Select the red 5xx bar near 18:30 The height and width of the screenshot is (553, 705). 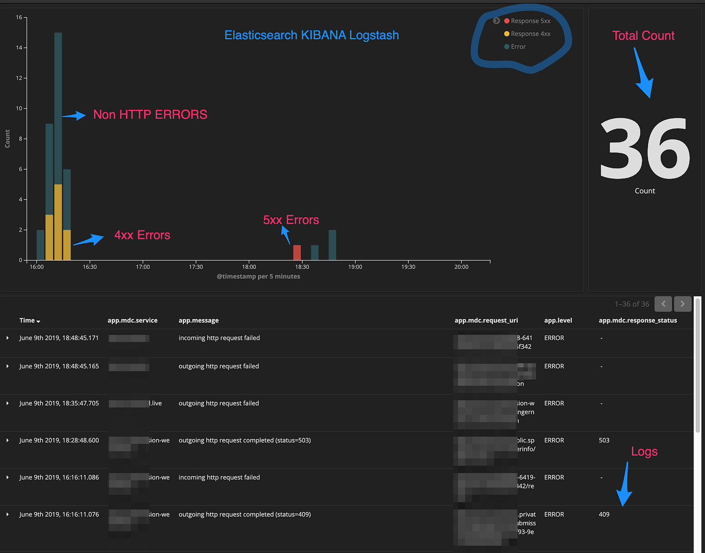[297, 252]
